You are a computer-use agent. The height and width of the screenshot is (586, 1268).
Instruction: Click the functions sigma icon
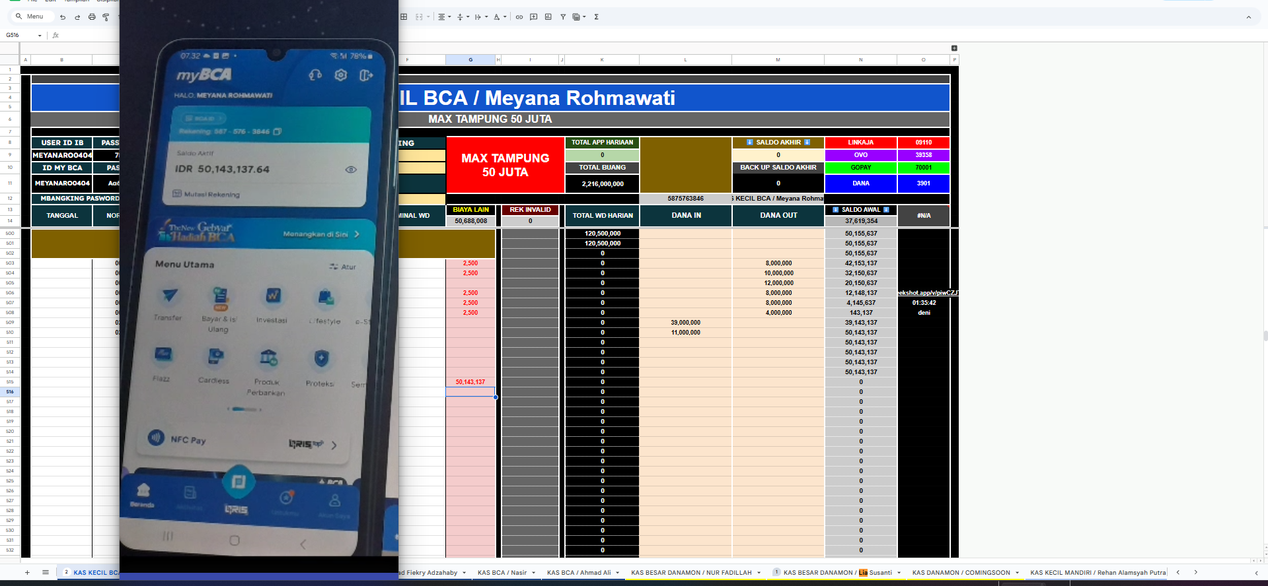click(596, 17)
